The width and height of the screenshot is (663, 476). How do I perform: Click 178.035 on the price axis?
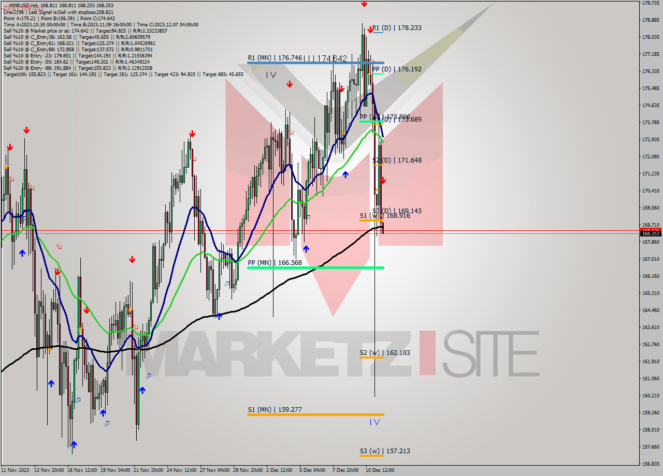click(x=651, y=37)
